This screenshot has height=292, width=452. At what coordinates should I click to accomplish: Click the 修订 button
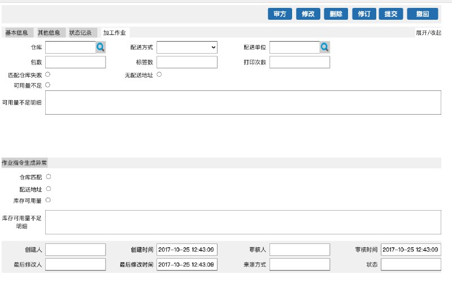364,14
